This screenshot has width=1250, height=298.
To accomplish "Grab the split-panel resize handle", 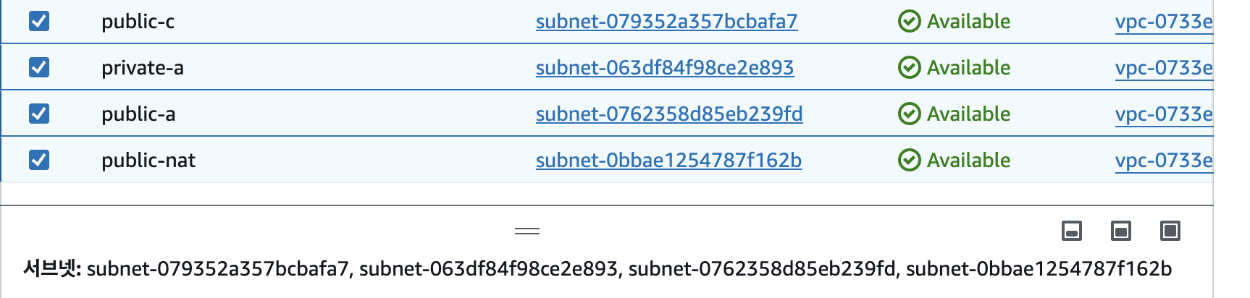I will click(x=527, y=231).
